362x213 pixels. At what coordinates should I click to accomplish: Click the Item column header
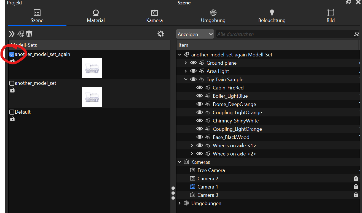tap(267, 45)
